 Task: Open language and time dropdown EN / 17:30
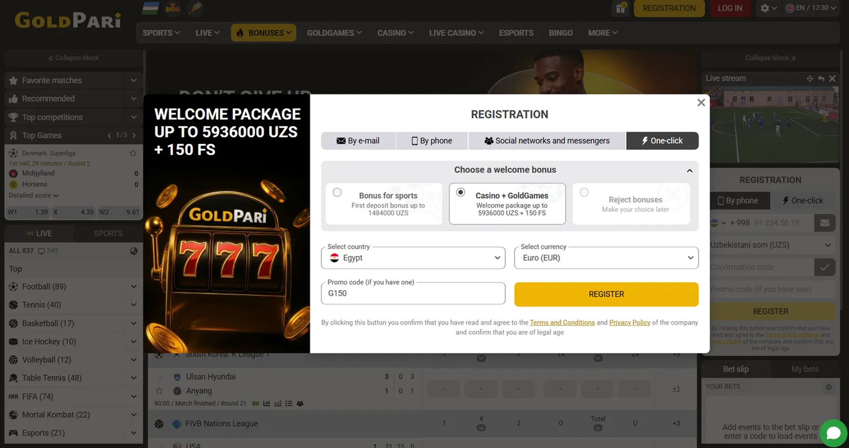(x=811, y=8)
